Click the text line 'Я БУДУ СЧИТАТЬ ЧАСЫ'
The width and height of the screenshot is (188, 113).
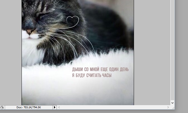tap(92, 75)
